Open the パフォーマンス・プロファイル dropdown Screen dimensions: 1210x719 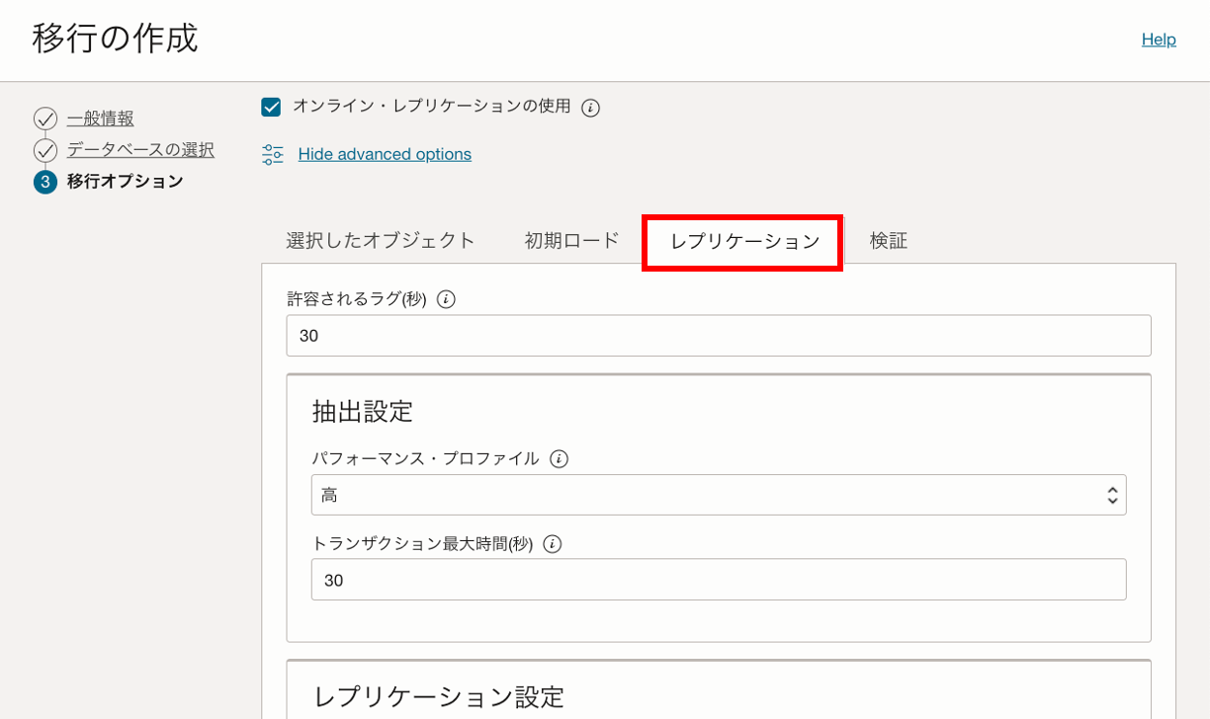pyautogui.click(x=719, y=495)
